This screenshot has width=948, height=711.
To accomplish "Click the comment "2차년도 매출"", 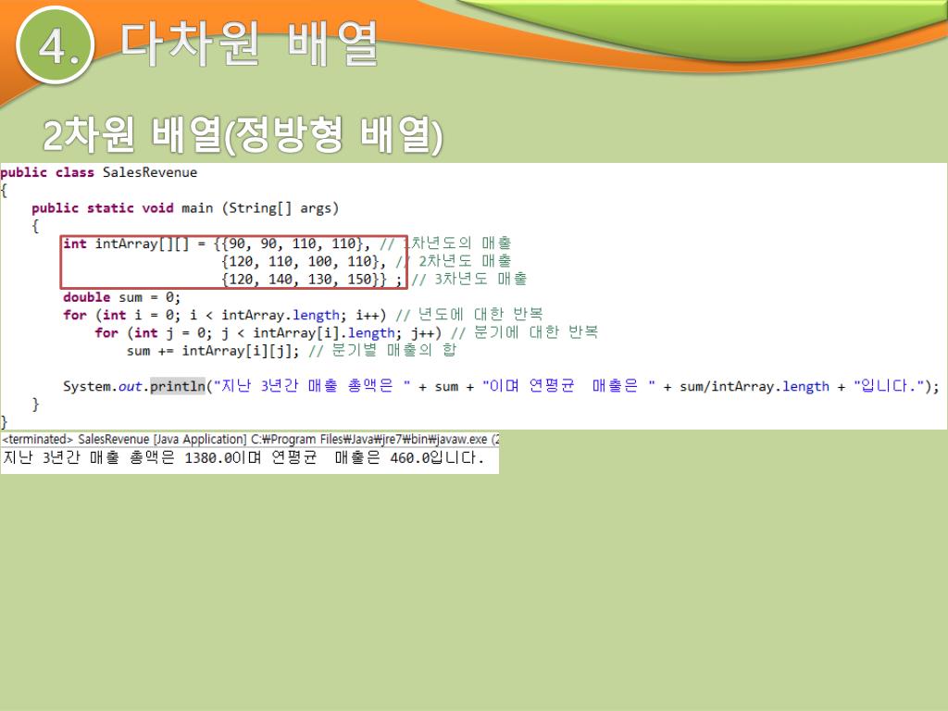I will coord(465,261).
